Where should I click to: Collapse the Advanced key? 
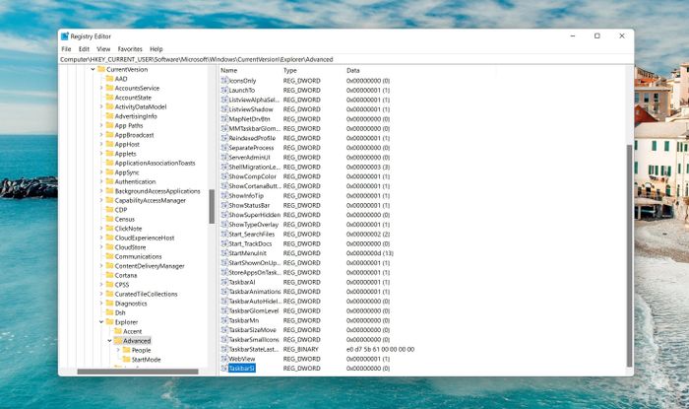click(109, 341)
